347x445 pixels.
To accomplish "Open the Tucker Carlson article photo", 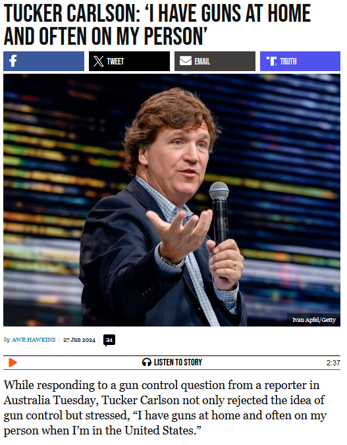I will [172, 200].
